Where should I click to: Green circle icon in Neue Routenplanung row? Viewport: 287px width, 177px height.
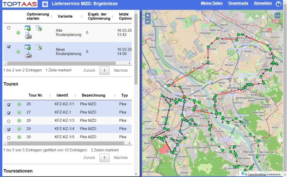click(18, 52)
